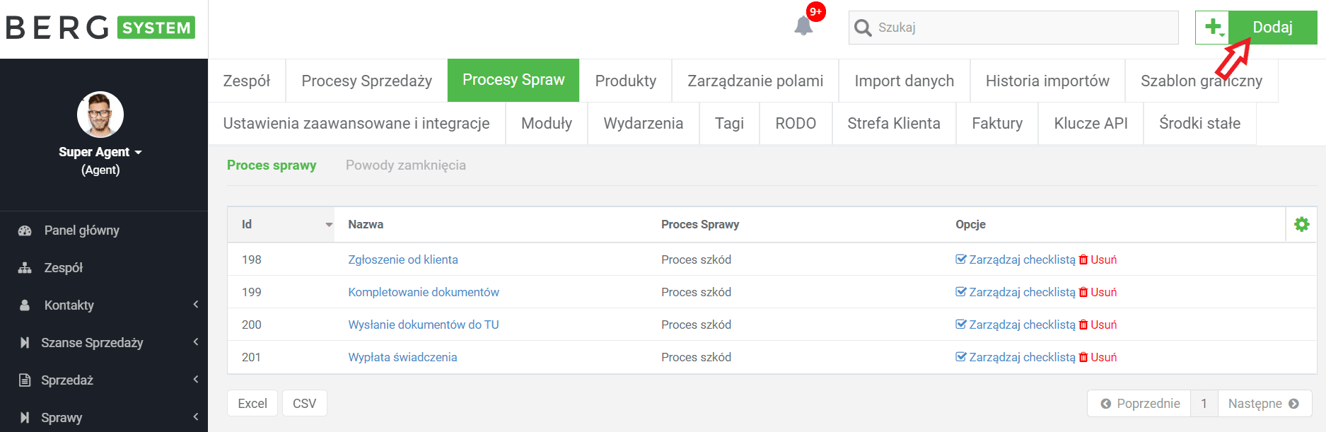Image resolution: width=1326 pixels, height=432 pixels.
Task: Manage checklist for Wypłata świadczenia
Action: point(1015,357)
